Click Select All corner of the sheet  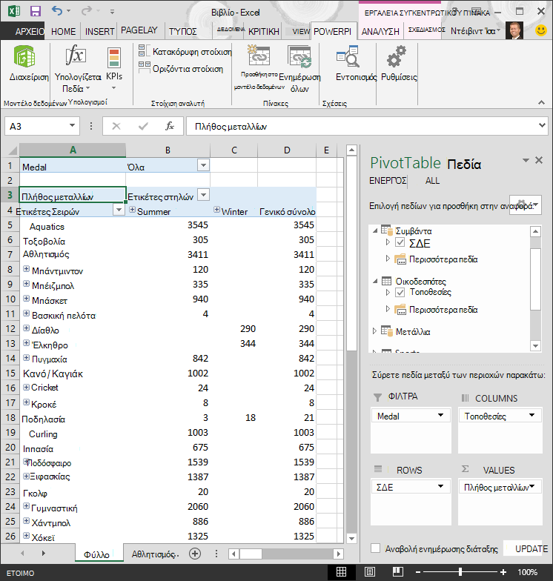(x=12, y=150)
